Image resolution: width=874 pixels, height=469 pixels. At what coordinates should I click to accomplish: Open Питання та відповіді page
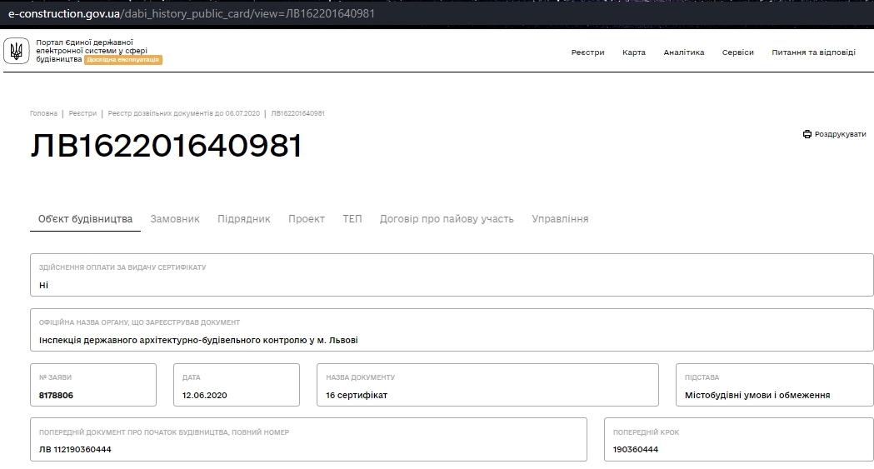pos(813,52)
